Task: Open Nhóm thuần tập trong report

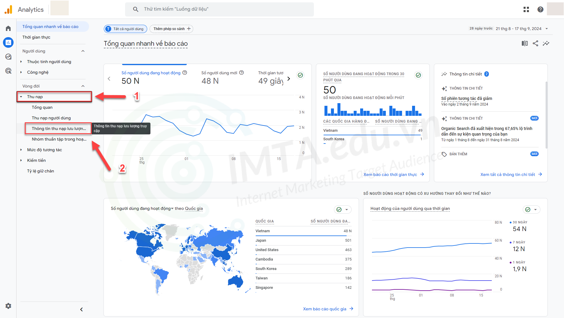Action: 59,139
